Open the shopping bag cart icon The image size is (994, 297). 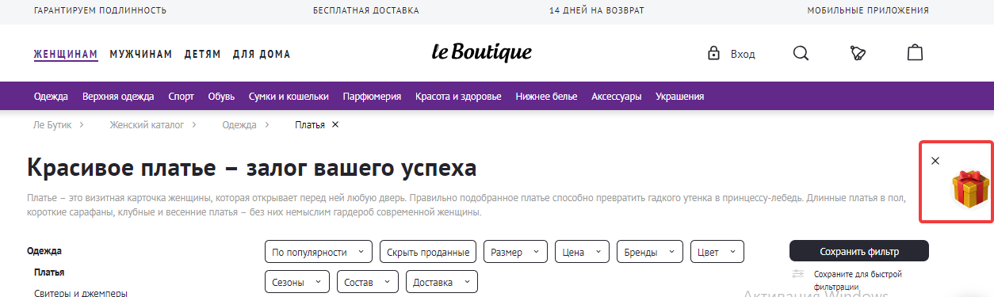tap(915, 52)
